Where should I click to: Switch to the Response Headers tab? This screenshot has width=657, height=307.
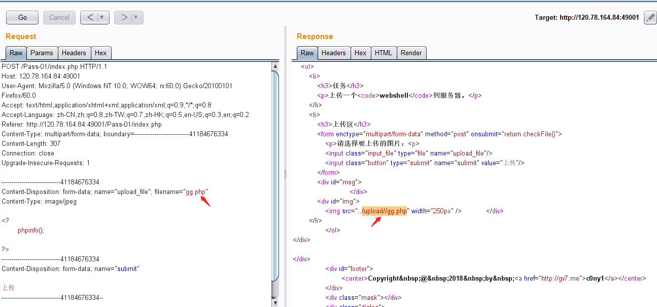click(x=333, y=53)
